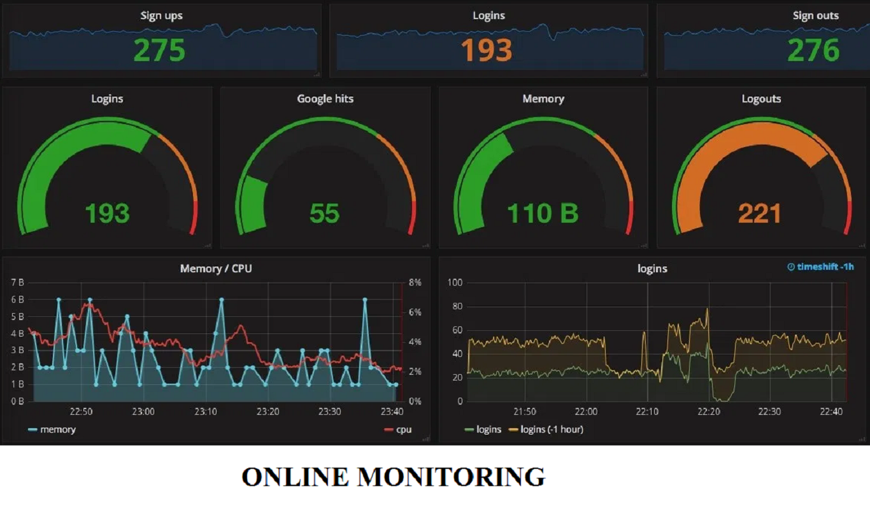Click the Memory gauge panel resize handle
This screenshot has width=870, height=509.
pyautogui.click(x=643, y=244)
